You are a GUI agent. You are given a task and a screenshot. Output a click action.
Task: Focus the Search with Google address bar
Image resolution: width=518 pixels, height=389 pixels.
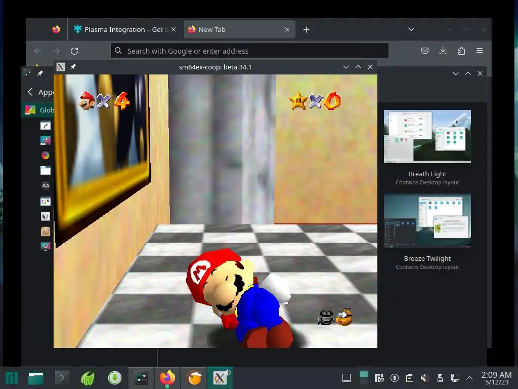tap(249, 51)
